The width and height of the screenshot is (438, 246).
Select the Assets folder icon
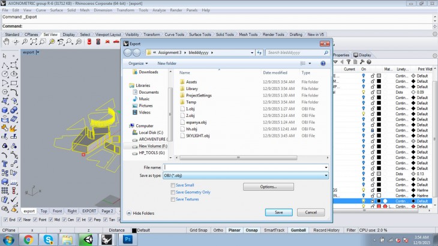(x=182, y=82)
